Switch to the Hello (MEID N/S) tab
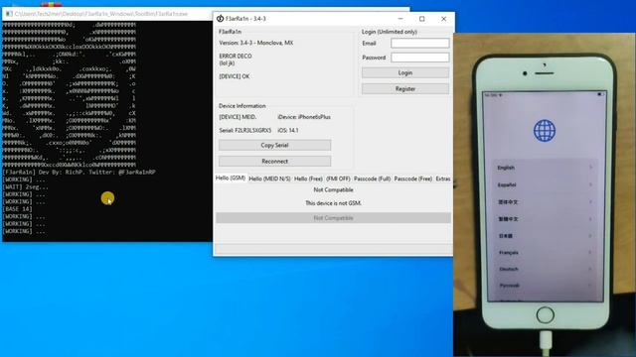Image resolution: width=636 pixels, height=357 pixels. (269, 178)
